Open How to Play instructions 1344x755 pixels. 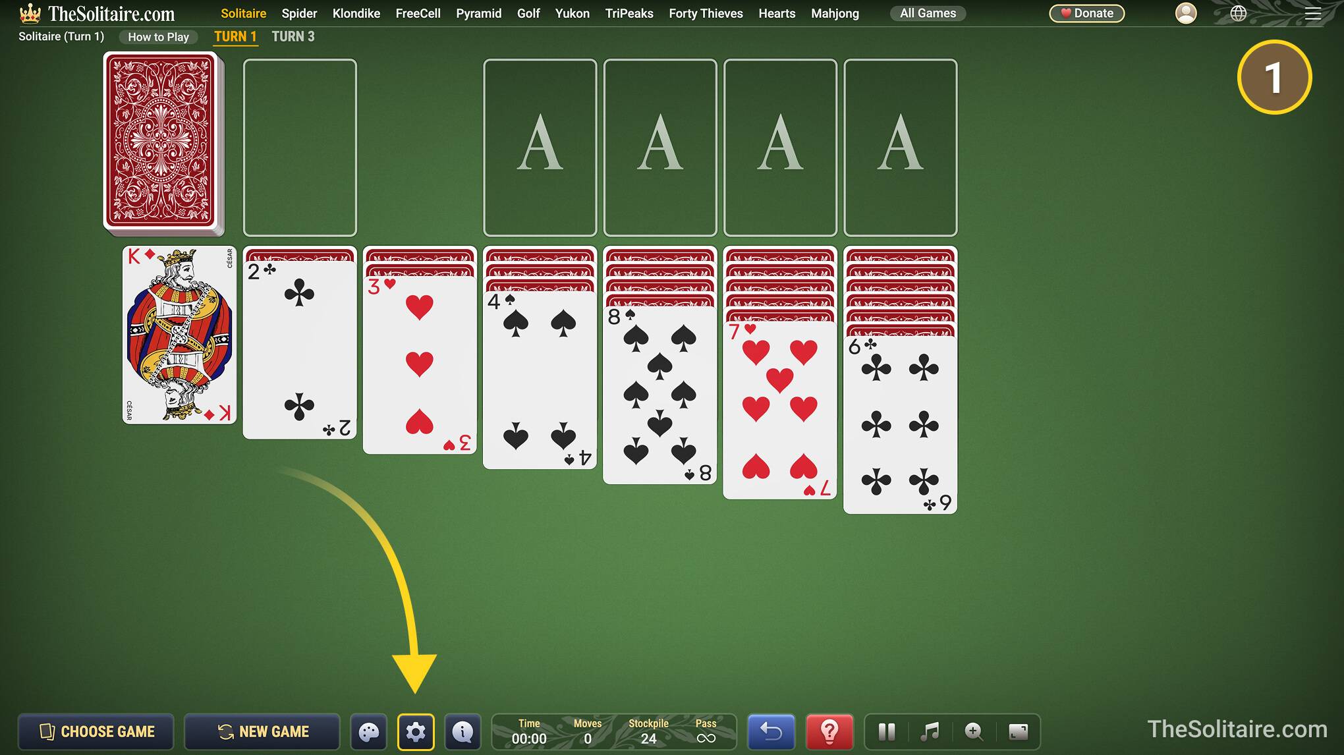pos(158,37)
